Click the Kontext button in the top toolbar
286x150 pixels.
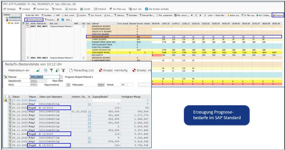pos(24,9)
